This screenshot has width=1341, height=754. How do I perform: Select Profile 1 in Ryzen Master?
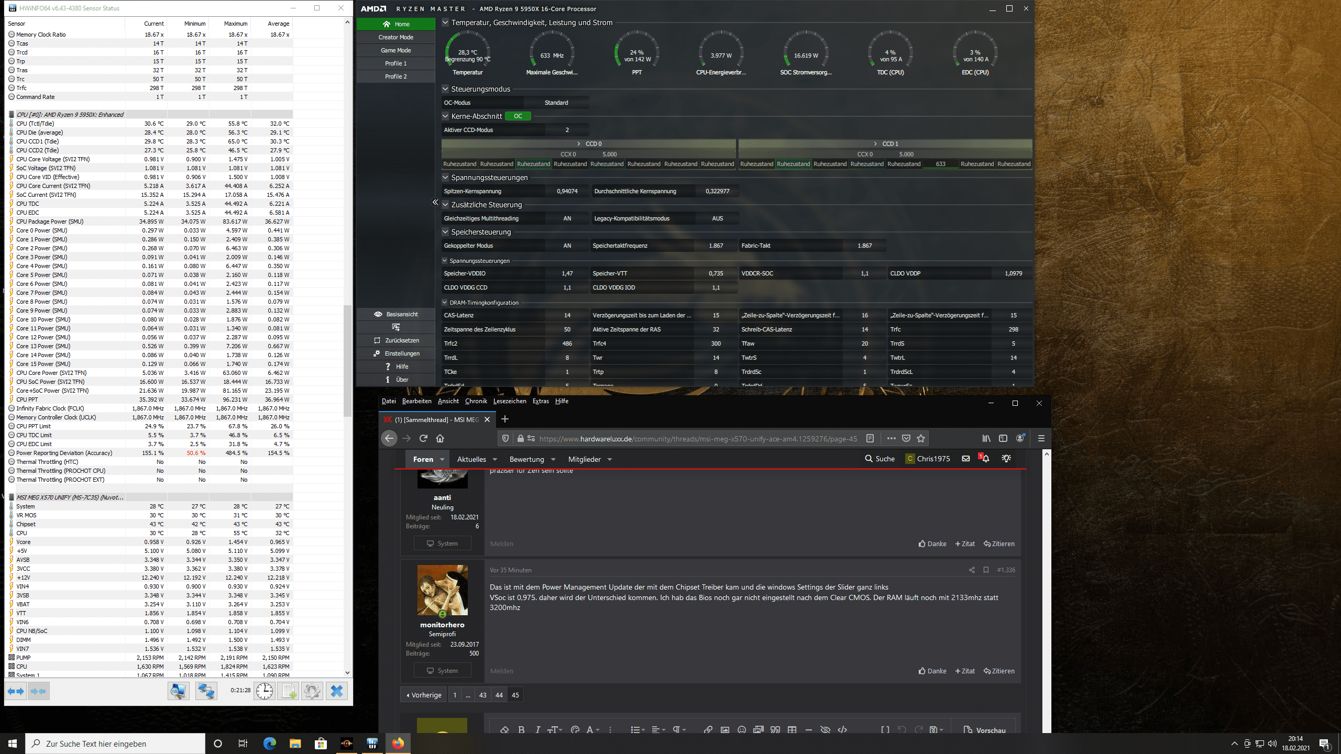tap(395, 63)
